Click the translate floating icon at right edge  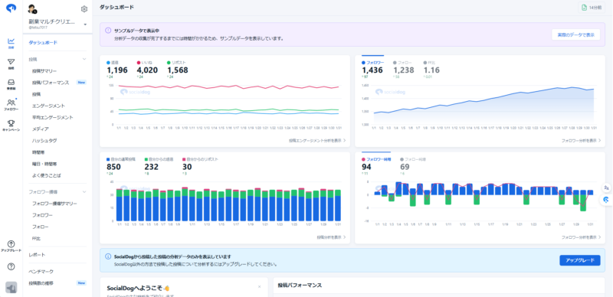click(x=606, y=188)
